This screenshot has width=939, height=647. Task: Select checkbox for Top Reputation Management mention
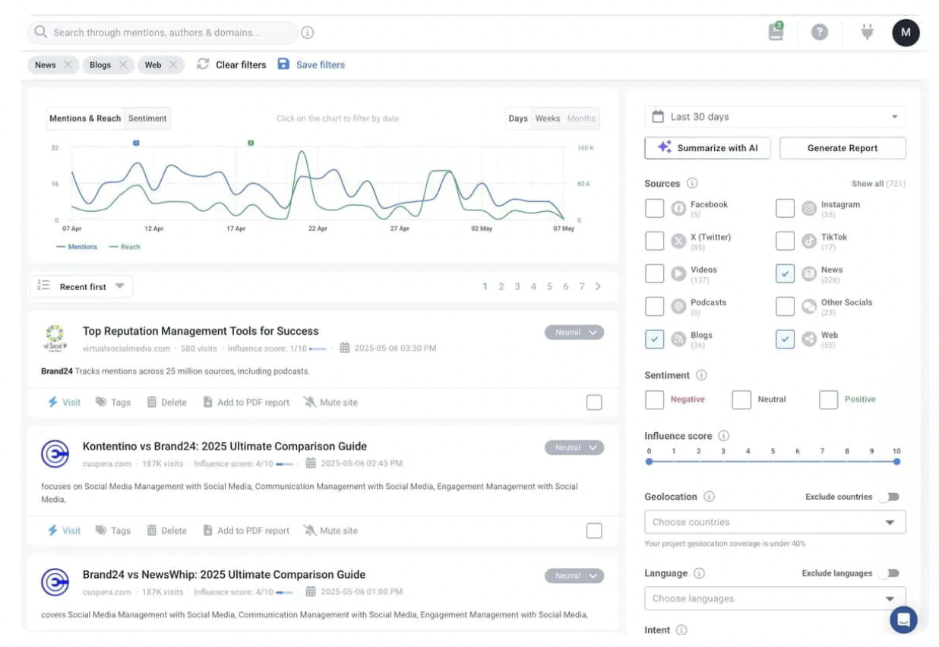[x=594, y=402]
